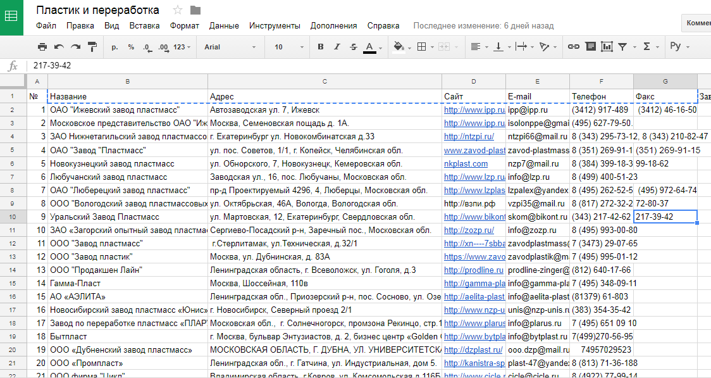Image resolution: width=711 pixels, height=378 pixels.
Task: Open the http://ntzpi.ru/ link
Action: click(469, 137)
